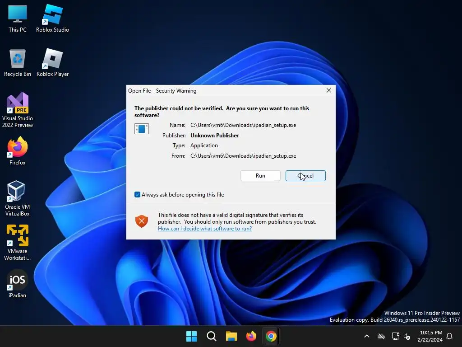Click Run to launch ipadian_setup.exe

[260, 176]
